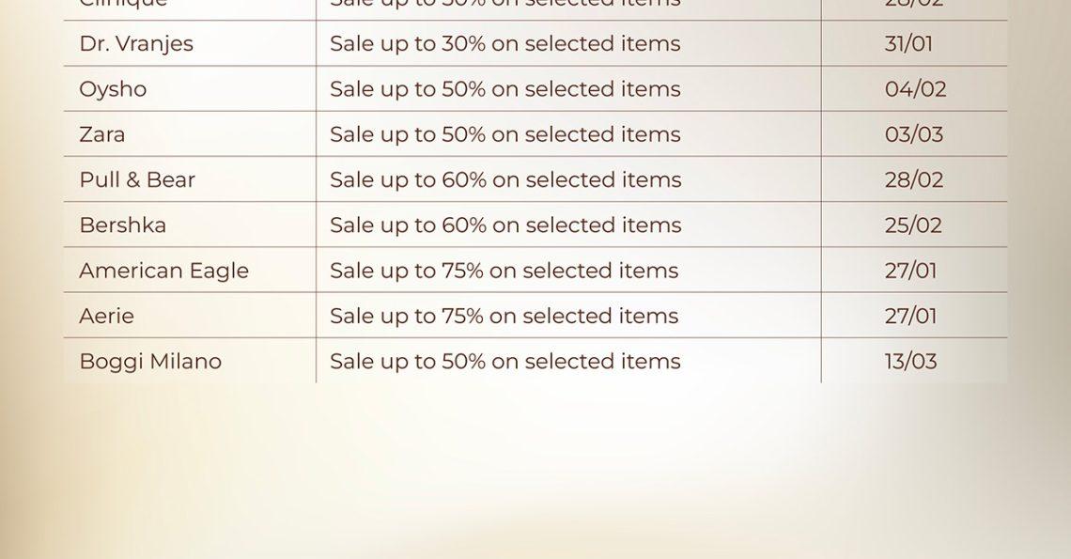Select the Pull & Bear brand cell
1071x559 pixels.
pos(137,179)
